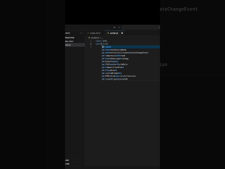Screen dimensions: 225x169
Task: Go forward with the right arrow
Action: 119,27
